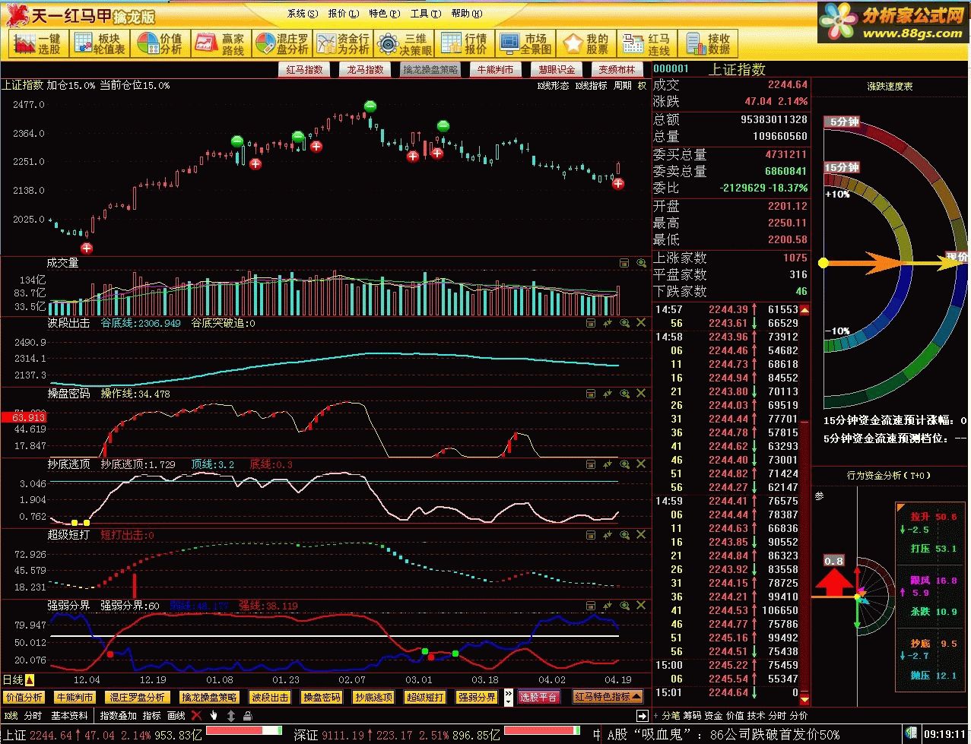The width and height of the screenshot is (971, 744).
Task: Close the 波段出击 indicator panel
Action: [x=641, y=323]
